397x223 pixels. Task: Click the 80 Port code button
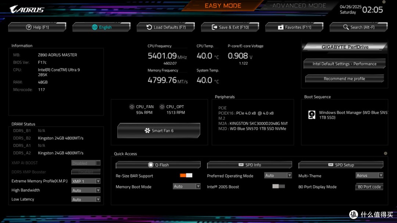[369, 187]
